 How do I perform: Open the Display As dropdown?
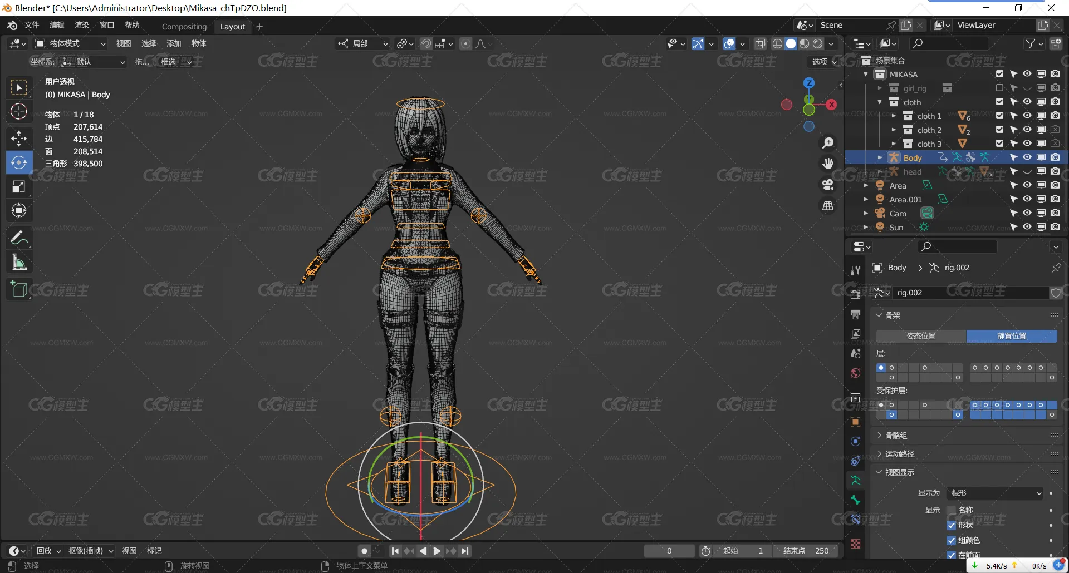point(996,493)
